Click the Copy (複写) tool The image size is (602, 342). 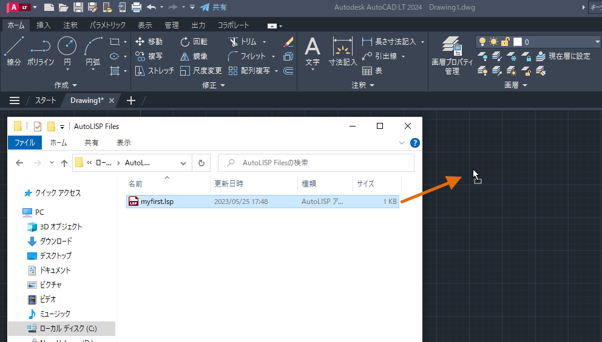tap(149, 56)
